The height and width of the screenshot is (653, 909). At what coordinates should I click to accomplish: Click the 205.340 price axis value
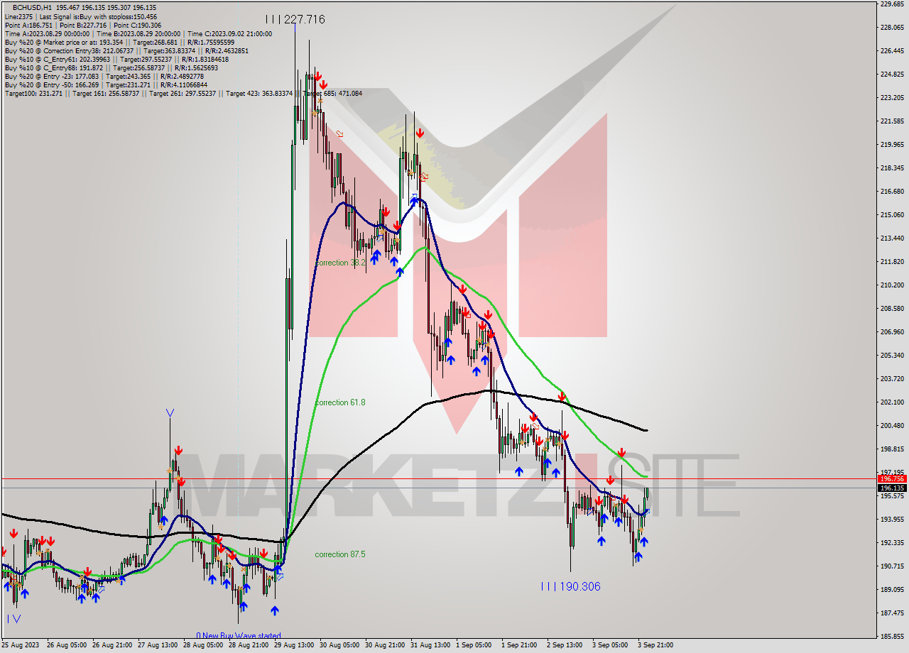pos(892,356)
